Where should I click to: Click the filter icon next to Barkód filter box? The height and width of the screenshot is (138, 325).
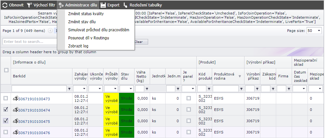pyautogui.click(x=69, y=88)
